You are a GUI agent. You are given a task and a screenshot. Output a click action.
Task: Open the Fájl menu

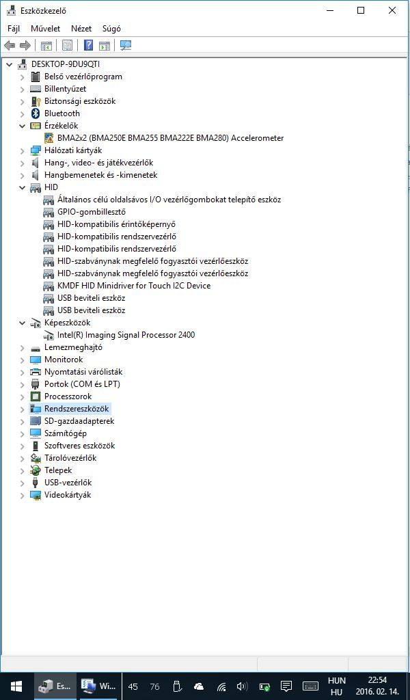pyautogui.click(x=14, y=29)
